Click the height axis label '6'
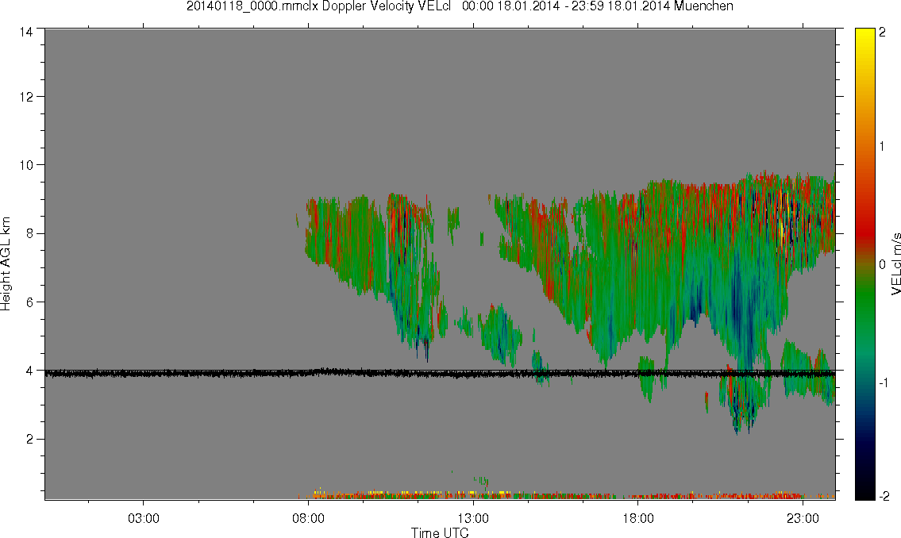This screenshot has width=901, height=538. pyautogui.click(x=29, y=302)
